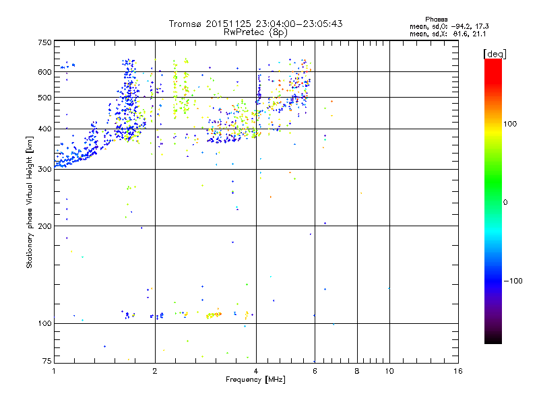Click the '[deg]' colorbar unit label
Image resolution: width=539 pixels, height=404 pixels.
495,54
